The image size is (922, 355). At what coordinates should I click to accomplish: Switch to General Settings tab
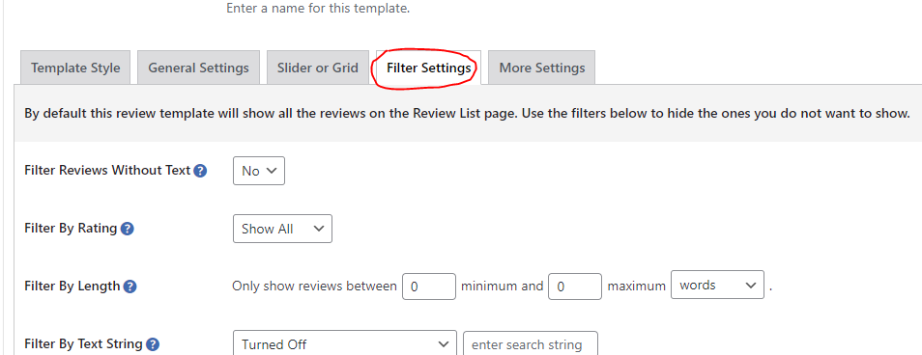[198, 68]
